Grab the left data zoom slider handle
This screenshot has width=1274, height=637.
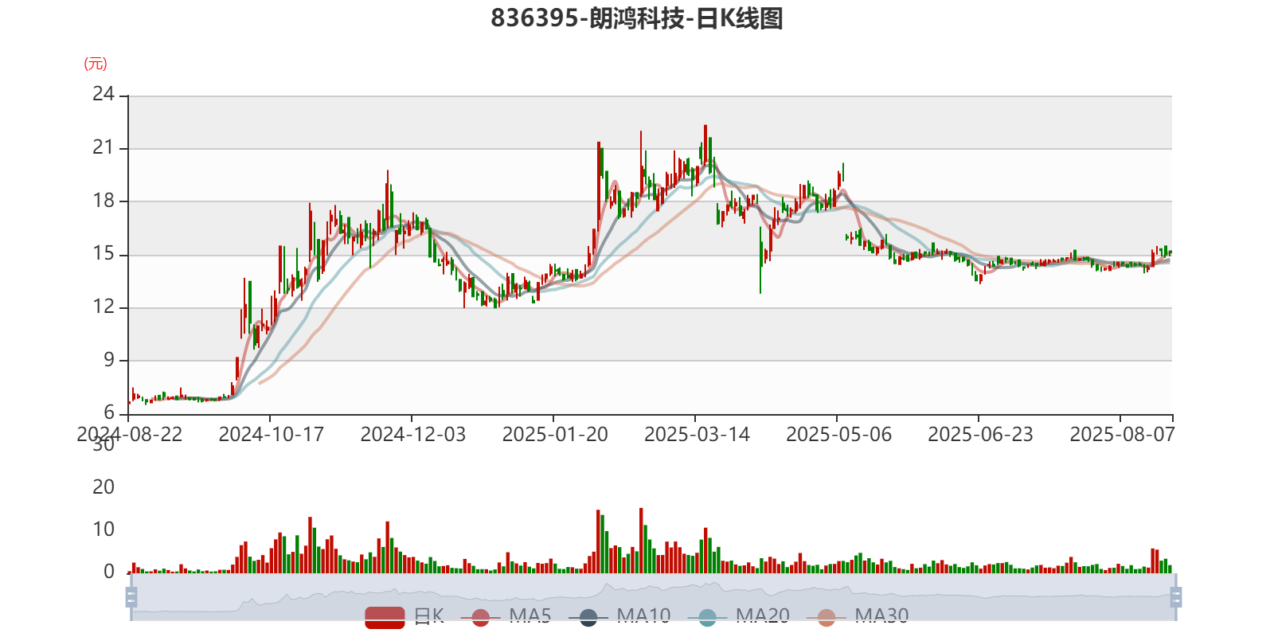(x=131, y=596)
